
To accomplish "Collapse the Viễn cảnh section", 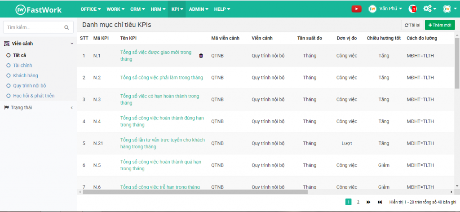I will coord(72,44).
